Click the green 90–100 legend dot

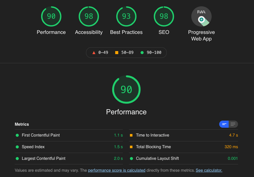pos(142,53)
